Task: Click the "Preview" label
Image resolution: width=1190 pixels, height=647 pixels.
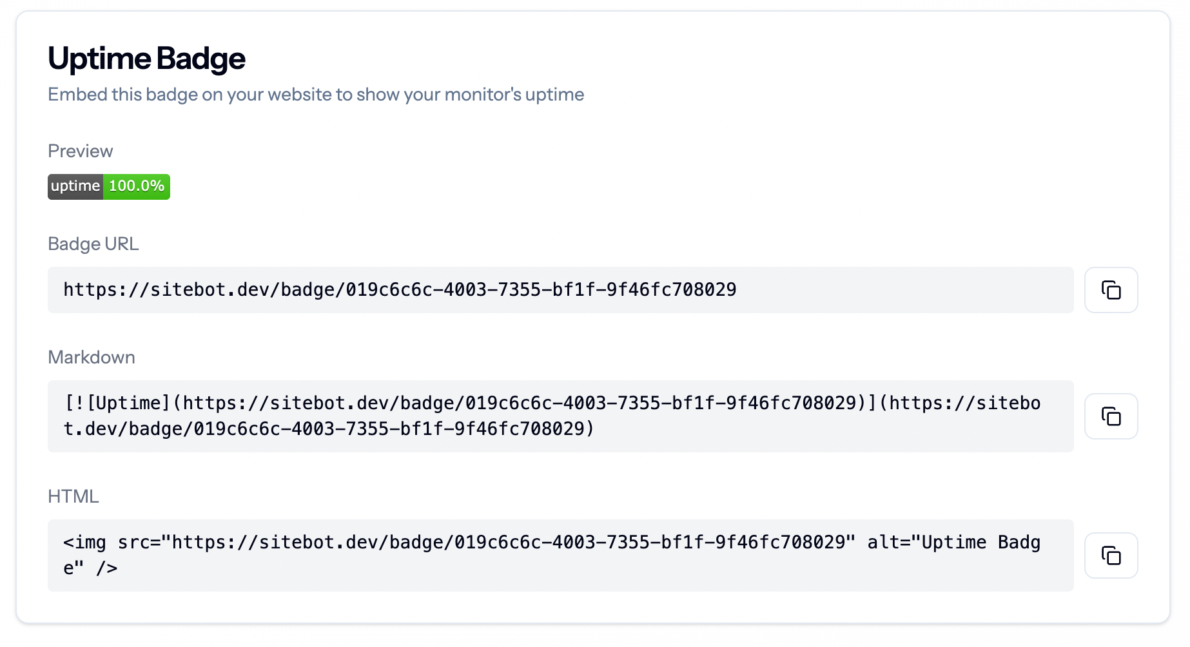Action: [x=81, y=151]
